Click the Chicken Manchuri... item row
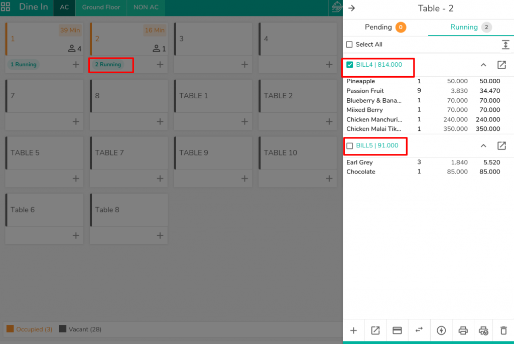The width and height of the screenshot is (514, 344). click(x=423, y=119)
